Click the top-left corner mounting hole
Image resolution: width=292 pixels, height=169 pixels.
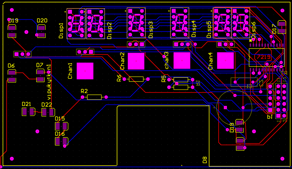(12, 10)
